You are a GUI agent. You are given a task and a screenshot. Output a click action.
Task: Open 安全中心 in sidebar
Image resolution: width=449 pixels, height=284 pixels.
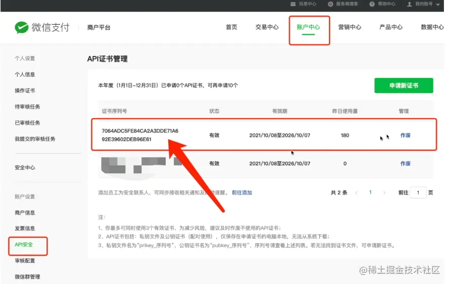pos(25,168)
